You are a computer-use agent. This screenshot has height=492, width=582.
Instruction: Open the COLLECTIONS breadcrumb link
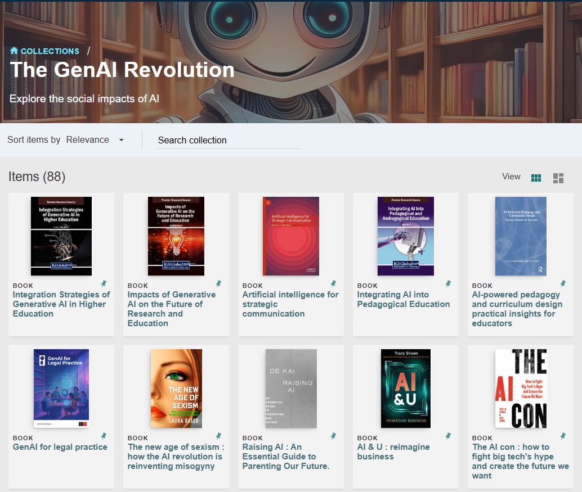pyautogui.click(x=48, y=51)
